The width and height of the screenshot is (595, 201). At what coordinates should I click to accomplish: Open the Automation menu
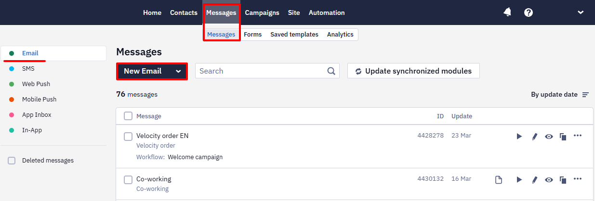[x=327, y=13]
